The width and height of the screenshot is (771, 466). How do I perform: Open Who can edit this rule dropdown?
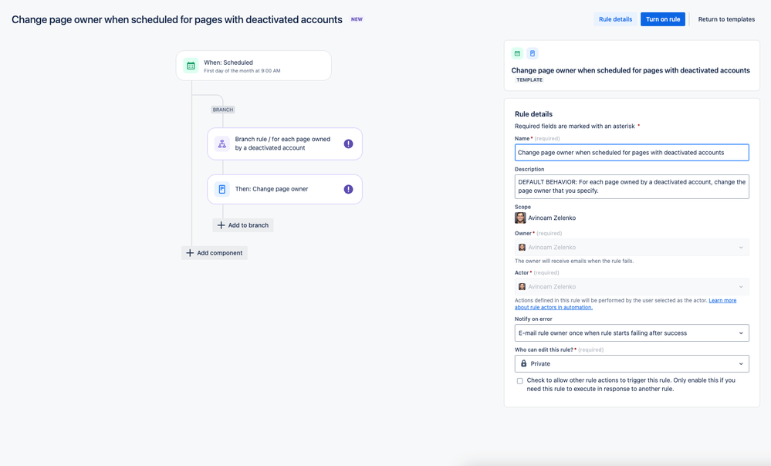[632, 363]
